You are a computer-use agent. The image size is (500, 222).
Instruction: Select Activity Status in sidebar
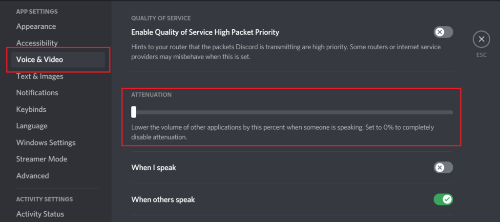[40, 214]
